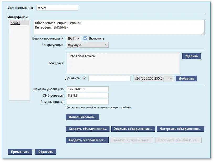Click the 'Добавить IP' input field
Screen dimensions: 214x162
pyautogui.click(x=109, y=79)
